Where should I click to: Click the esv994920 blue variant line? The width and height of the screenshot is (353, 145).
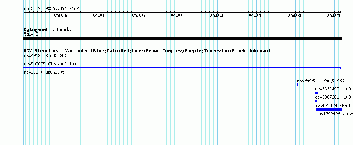pos(320,84)
